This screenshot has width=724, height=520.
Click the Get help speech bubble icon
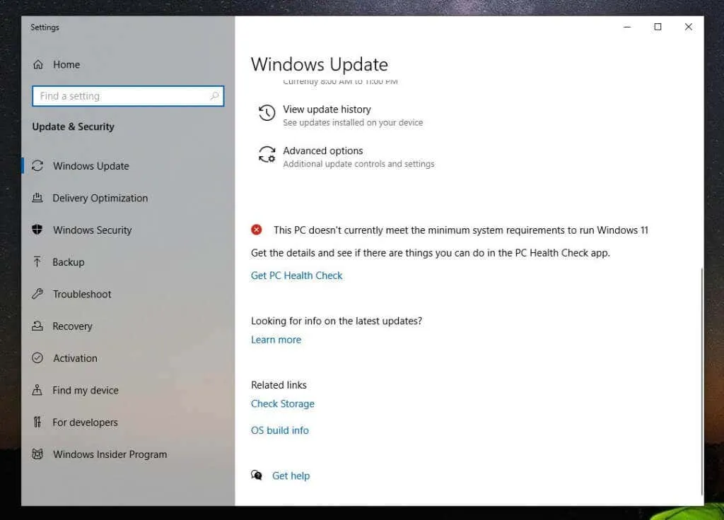pyautogui.click(x=257, y=475)
